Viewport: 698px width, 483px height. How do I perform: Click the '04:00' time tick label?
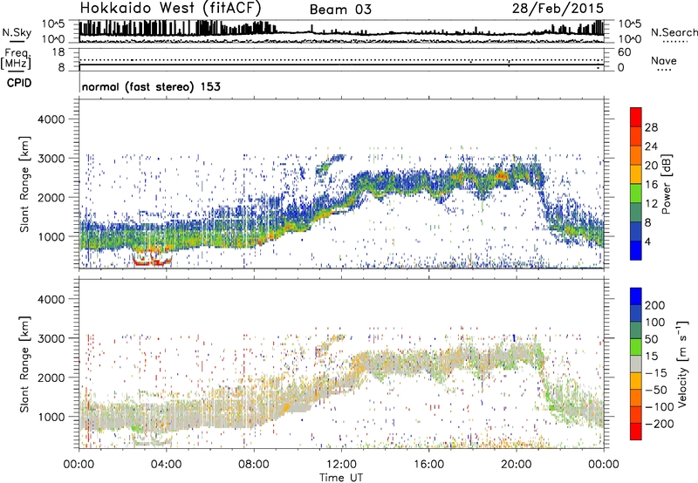coord(166,465)
